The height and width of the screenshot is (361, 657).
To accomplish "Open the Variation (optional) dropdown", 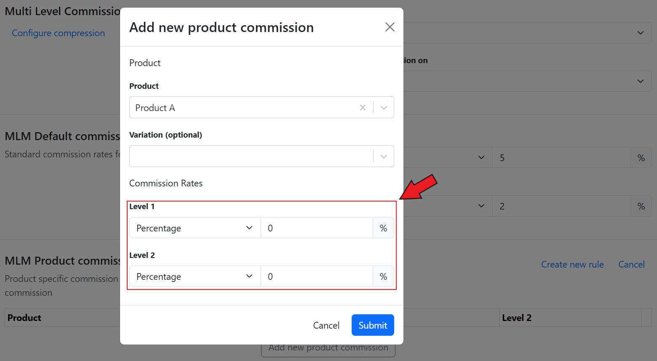I will 261,156.
